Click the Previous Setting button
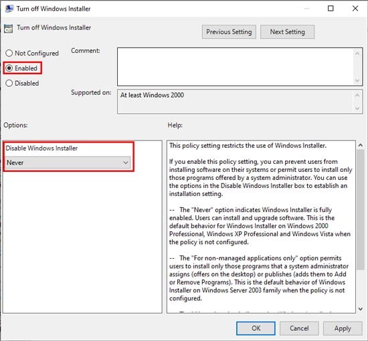This screenshot has height=341, width=368. click(229, 32)
